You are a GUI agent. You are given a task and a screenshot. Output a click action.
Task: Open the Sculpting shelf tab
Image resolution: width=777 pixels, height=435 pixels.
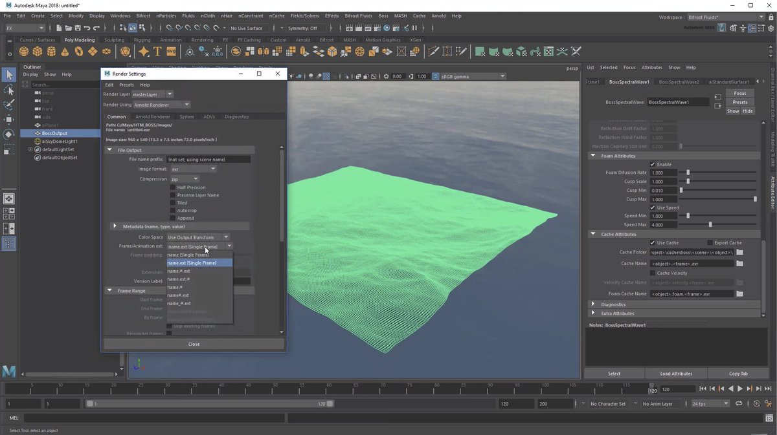(114, 40)
